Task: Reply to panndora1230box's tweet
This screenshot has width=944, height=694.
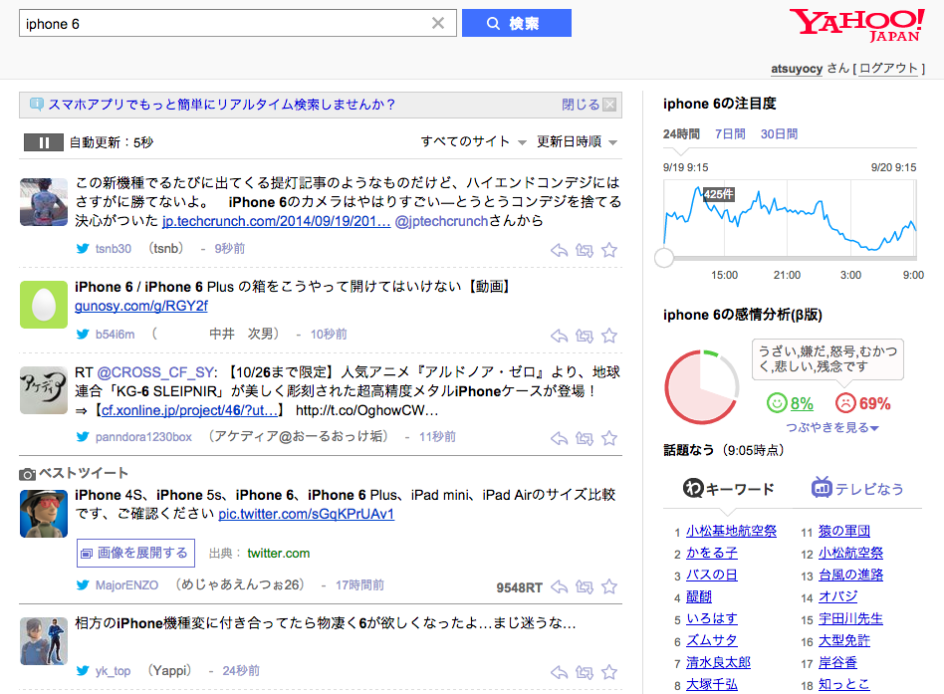Action: pyautogui.click(x=560, y=438)
